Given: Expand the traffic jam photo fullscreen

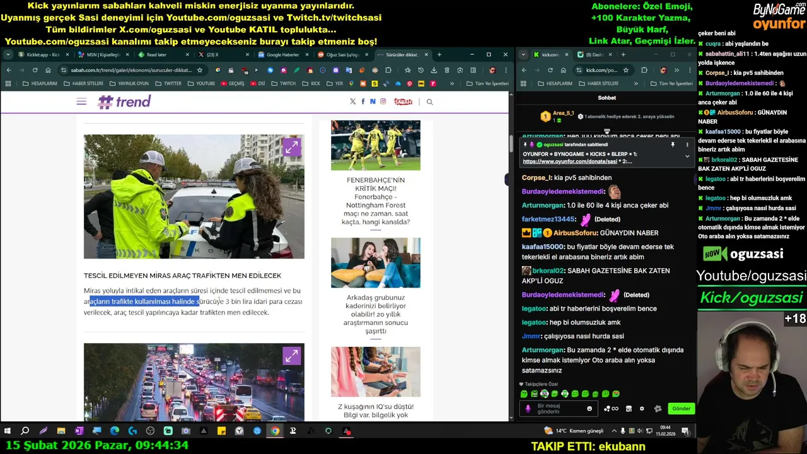Looking at the screenshot, I should tap(291, 356).
